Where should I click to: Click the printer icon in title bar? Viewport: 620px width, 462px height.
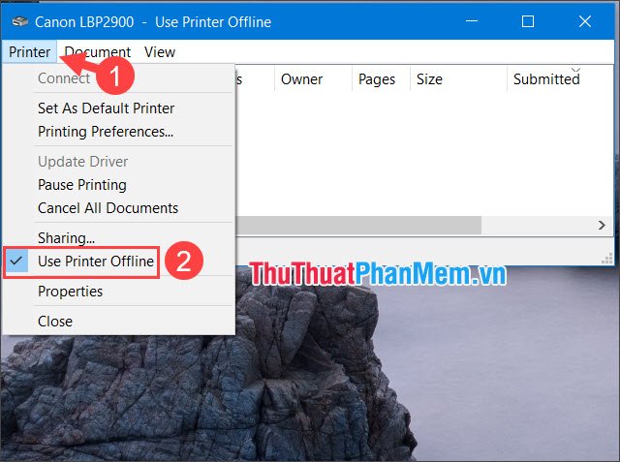click(19, 21)
